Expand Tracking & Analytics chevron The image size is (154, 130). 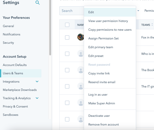pyautogui.click(x=37, y=98)
